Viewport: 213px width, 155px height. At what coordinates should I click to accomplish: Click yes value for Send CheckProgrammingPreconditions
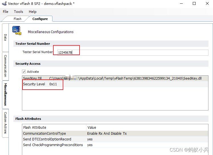(90, 145)
